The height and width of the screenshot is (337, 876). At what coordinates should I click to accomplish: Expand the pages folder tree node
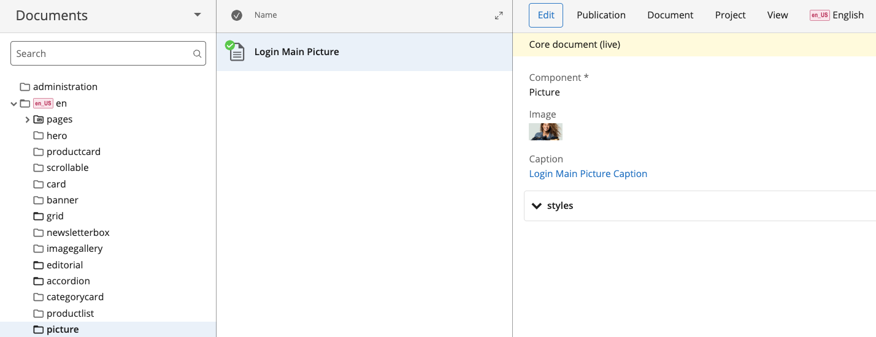coord(27,119)
